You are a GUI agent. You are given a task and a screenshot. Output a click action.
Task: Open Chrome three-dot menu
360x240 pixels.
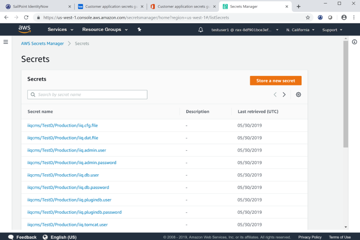[354, 18]
